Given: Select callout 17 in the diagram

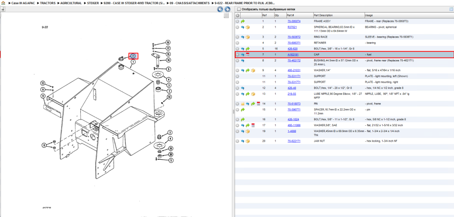Looking at the screenshot, I should pos(168,48).
